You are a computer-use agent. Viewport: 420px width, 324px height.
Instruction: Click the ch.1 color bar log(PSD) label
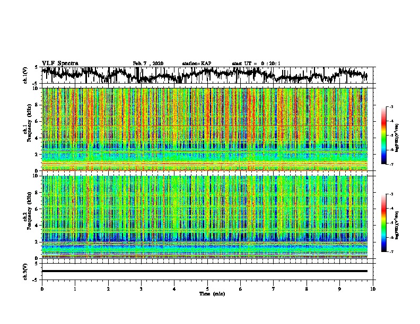(397, 138)
